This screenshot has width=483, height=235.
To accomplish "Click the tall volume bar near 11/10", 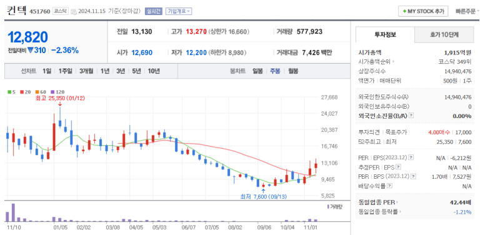I will (x=13, y=212).
